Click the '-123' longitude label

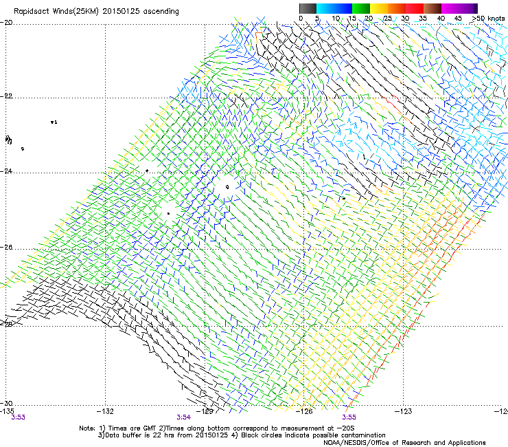point(404,411)
